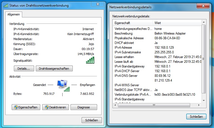Open the Details... button
The image size is (214, 128).
[24, 69]
